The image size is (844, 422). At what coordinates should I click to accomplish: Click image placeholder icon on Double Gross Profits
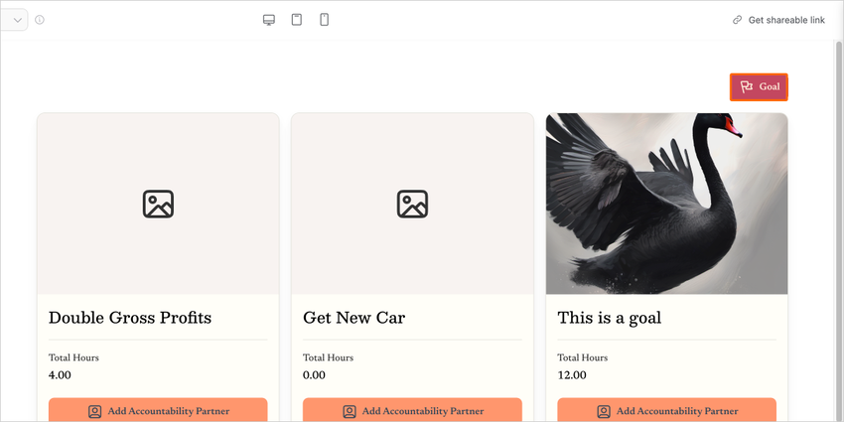[158, 204]
